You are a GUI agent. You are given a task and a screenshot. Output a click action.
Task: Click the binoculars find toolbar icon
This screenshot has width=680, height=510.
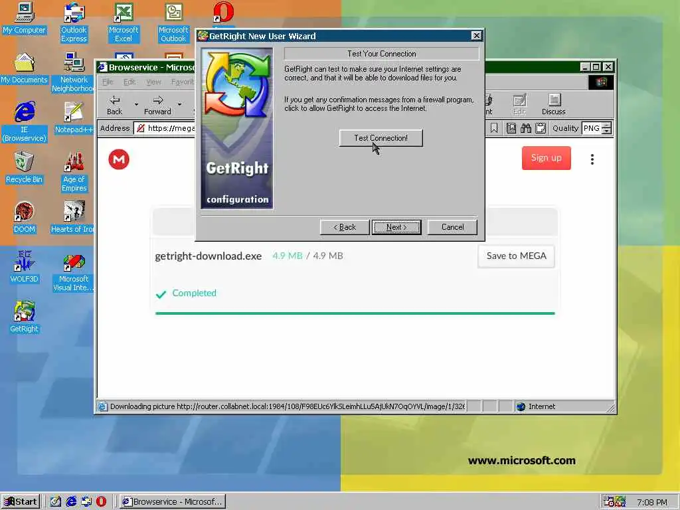tap(526, 128)
